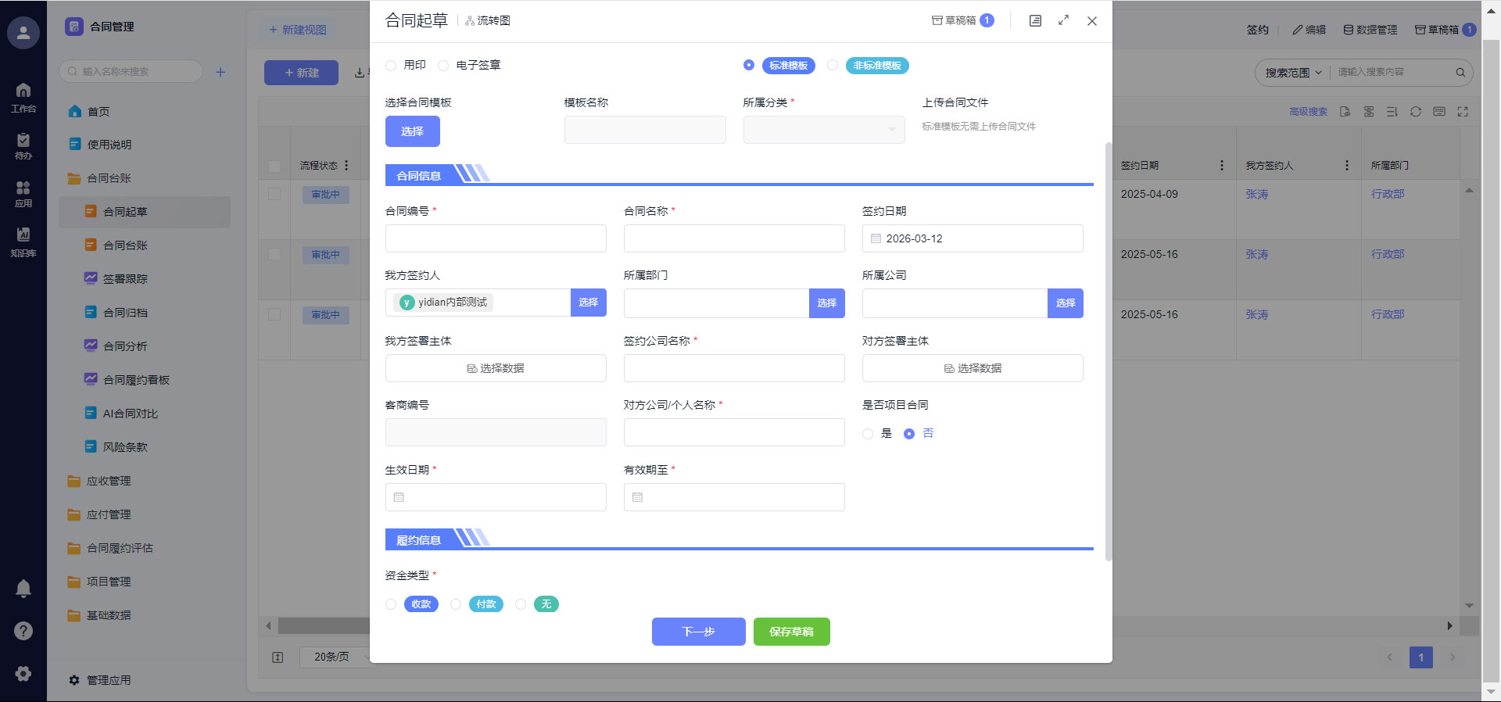Open the 生效日期 date picker
The width and height of the screenshot is (1501, 702).
[496, 497]
